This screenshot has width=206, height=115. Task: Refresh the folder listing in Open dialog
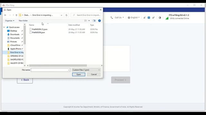(67, 15)
